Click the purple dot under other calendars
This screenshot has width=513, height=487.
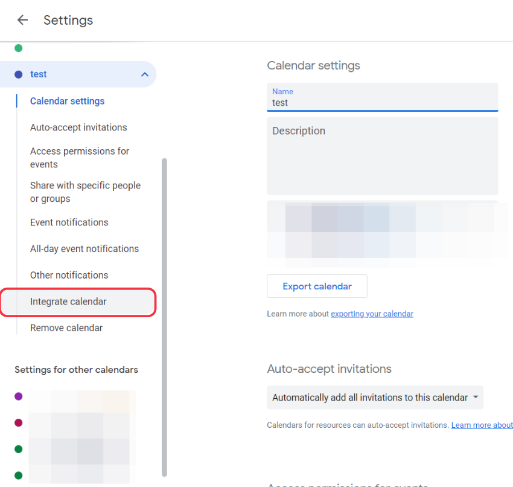click(19, 396)
